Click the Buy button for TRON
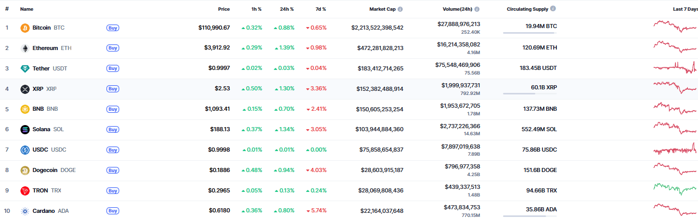The image size is (698, 220). pyautogui.click(x=113, y=190)
